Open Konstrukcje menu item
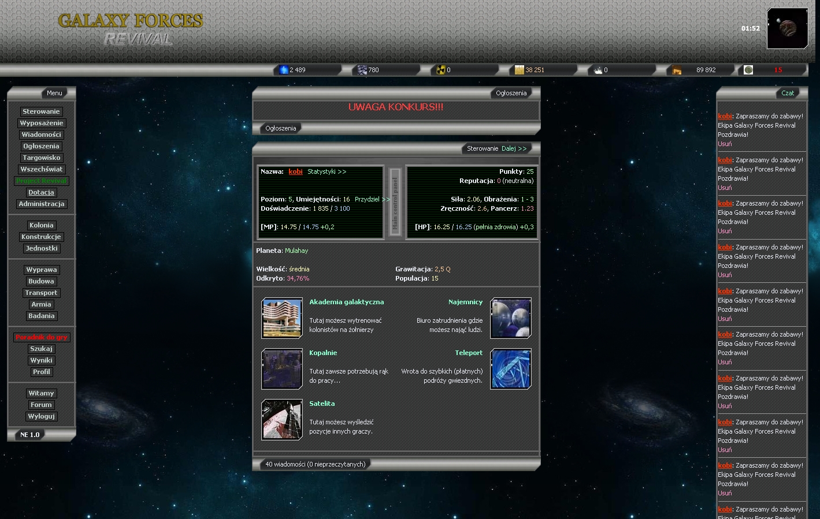 pos(41,237)
